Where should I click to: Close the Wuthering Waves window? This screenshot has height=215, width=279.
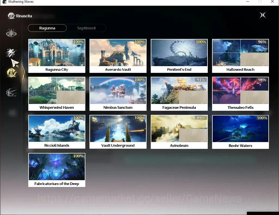pos(272,2)
